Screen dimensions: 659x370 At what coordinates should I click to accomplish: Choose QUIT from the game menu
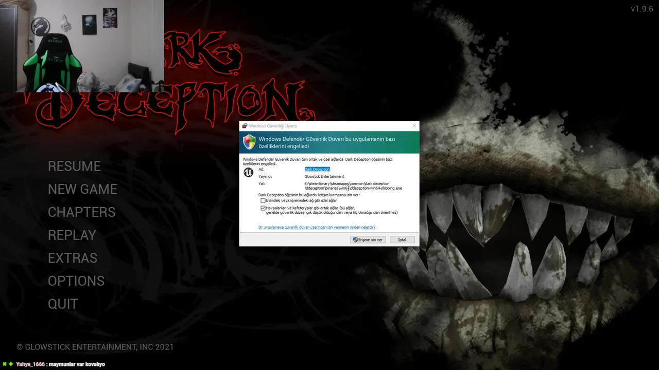[63, 304]
